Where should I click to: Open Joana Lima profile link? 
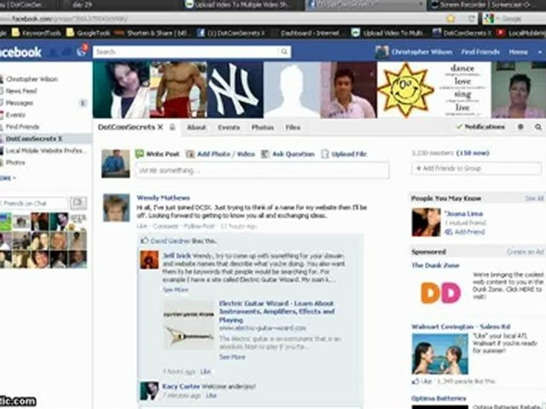[x=464, y=214]
